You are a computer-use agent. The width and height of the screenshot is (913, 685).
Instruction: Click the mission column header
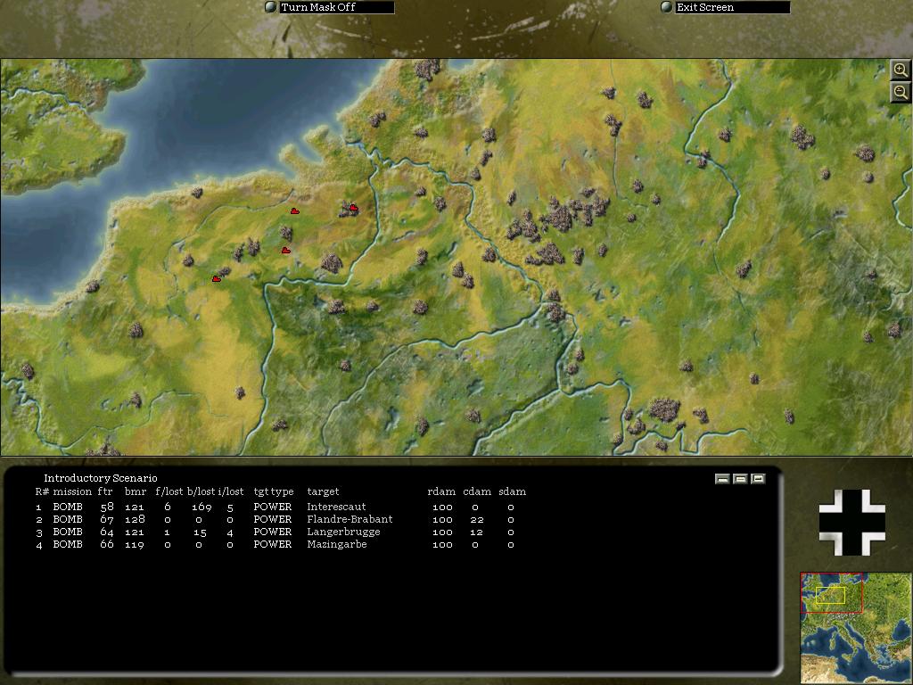coord(72,491)
